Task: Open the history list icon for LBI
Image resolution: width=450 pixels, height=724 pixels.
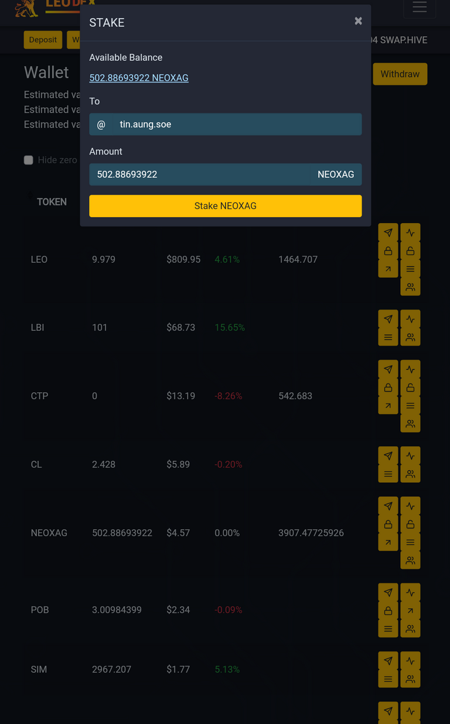Action: (x=388, y=337)
